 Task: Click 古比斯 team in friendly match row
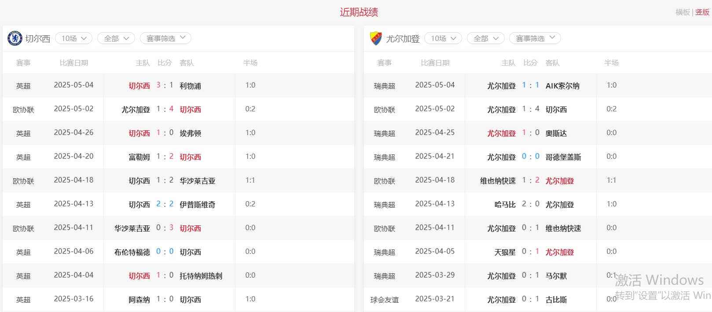[x=556, y=300]
